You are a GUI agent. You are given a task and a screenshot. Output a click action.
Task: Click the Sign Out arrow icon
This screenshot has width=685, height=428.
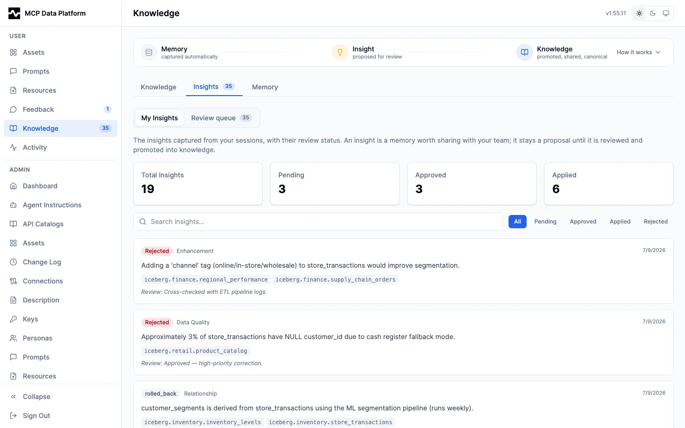coord(13,416)
